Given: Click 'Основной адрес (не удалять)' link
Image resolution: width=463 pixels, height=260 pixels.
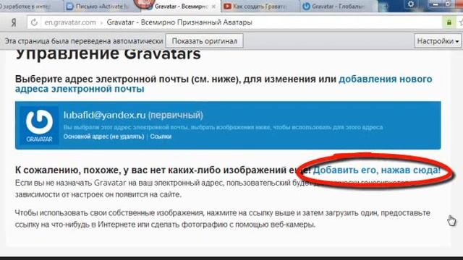Looking at the screenshot, I should [x=103, y=136].
